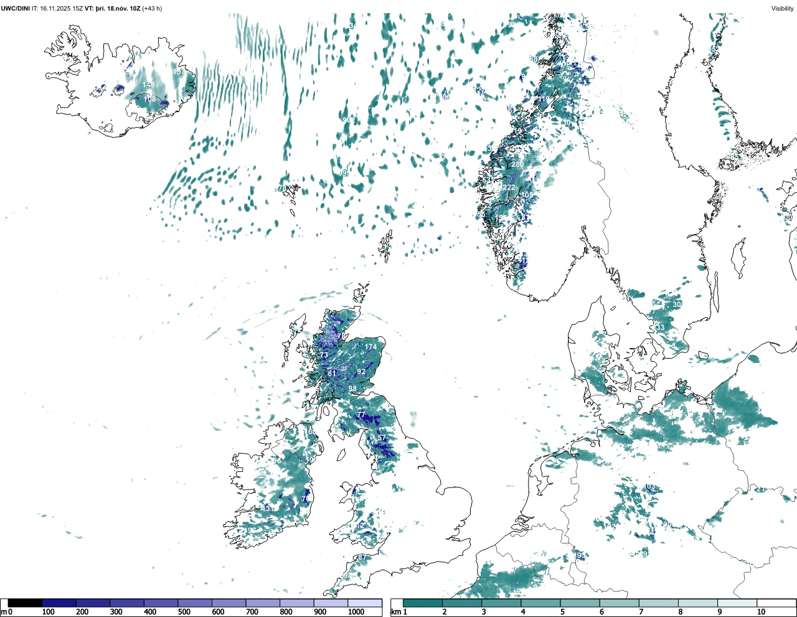The height and width of the screenshot is (617, 797).
Task: Select the 3–4 km teal legend segment
Action: tap(501, 603)
